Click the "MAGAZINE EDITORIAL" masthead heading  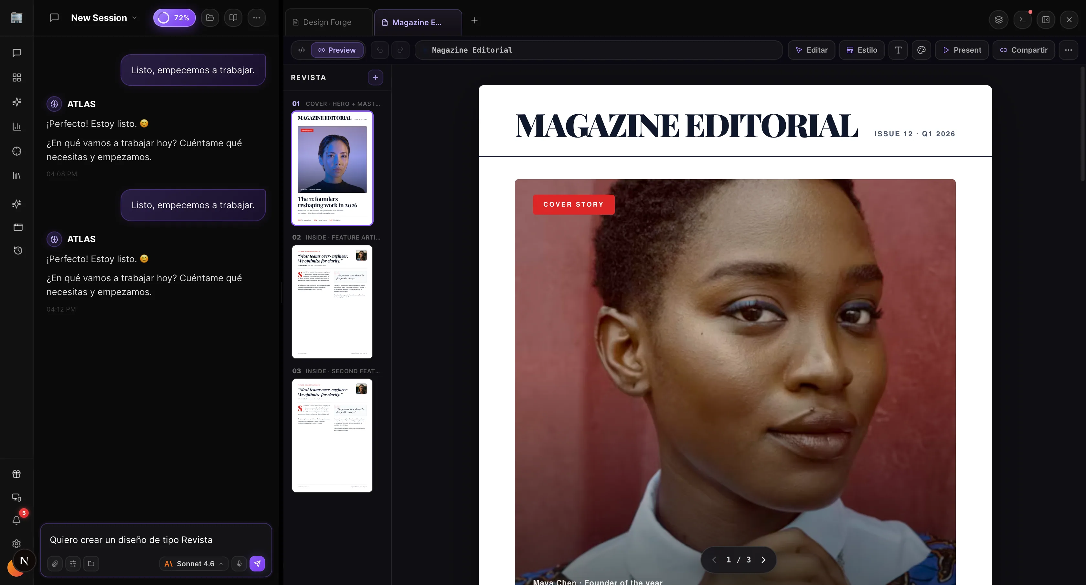pos(687,126)
